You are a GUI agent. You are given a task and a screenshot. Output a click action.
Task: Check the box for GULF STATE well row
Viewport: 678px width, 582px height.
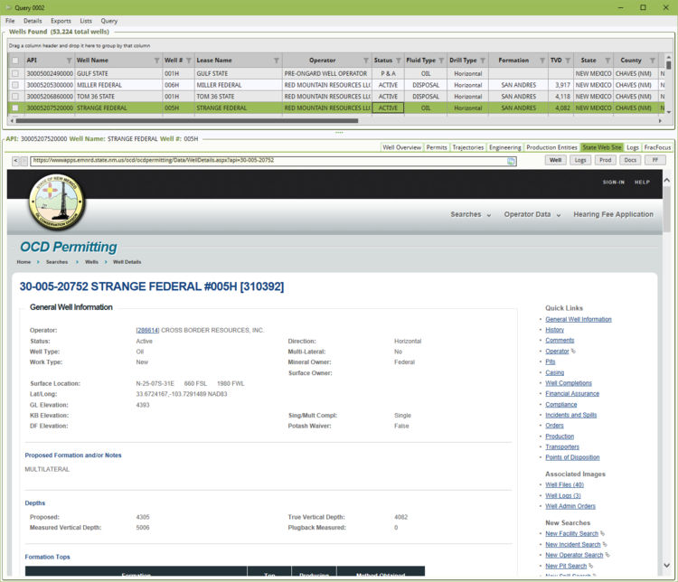[15, 73]
